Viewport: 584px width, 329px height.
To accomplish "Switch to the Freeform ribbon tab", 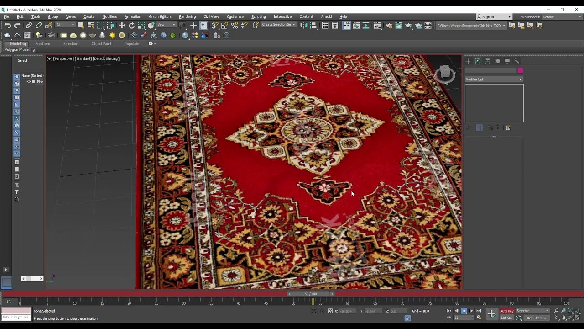I will 43,44.
